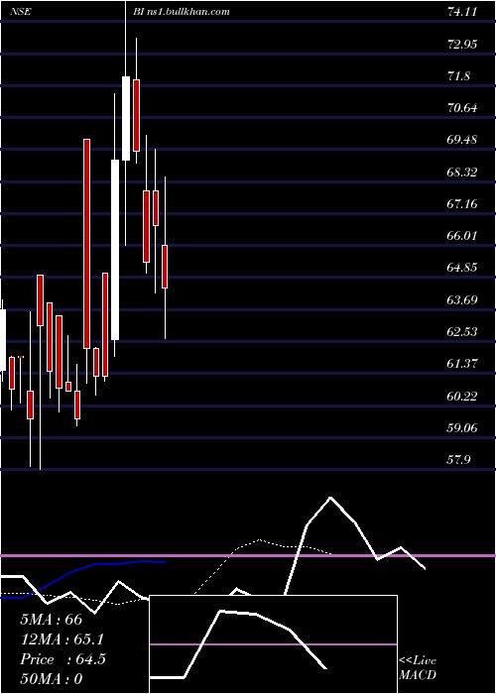
Task: Click the Price : 64.5 value
Action: coord(62,659)
